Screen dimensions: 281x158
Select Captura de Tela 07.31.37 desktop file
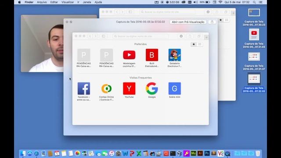[254, 61]
